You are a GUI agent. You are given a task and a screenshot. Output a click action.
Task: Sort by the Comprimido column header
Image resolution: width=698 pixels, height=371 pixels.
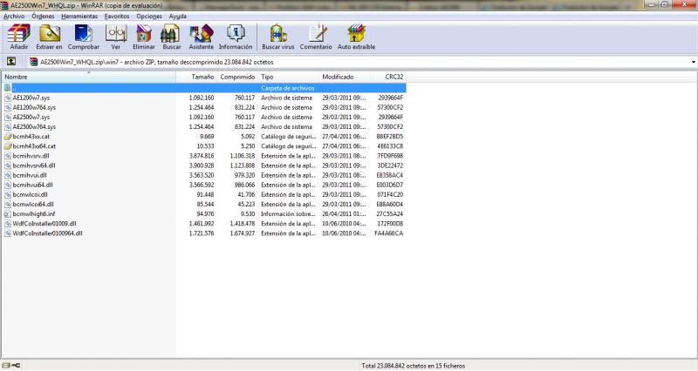click(x=237, y=77)
